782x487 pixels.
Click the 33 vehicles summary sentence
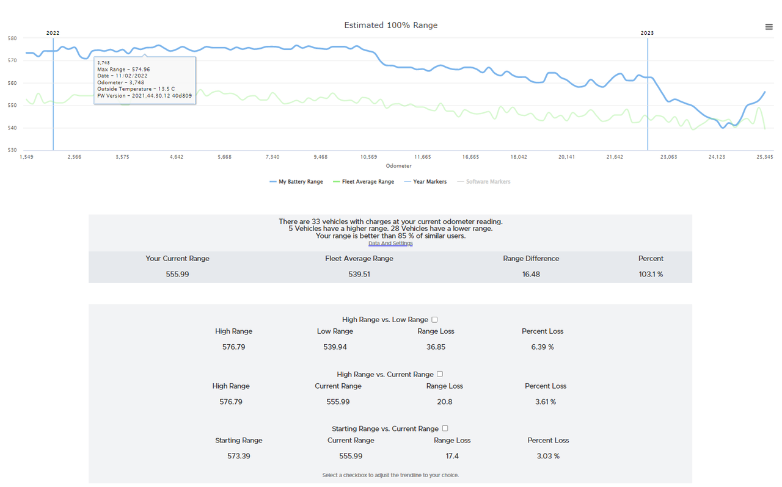[x=390, y=222]
